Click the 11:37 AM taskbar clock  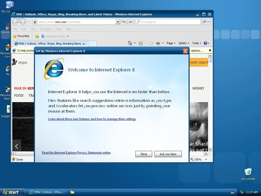[x=252, y=192]
